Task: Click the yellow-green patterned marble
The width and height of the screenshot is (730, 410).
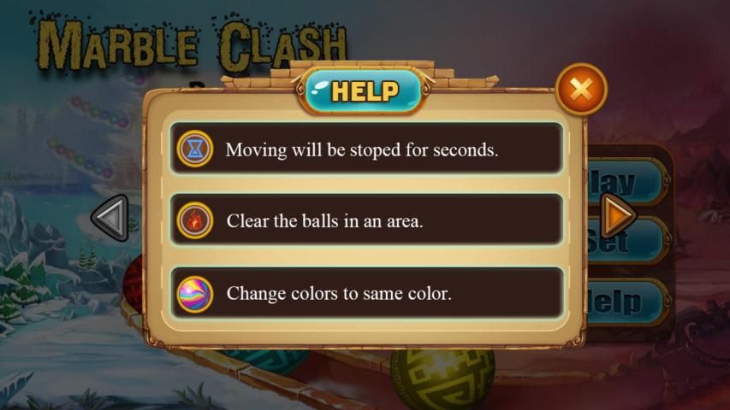Action: coord(442,379)
